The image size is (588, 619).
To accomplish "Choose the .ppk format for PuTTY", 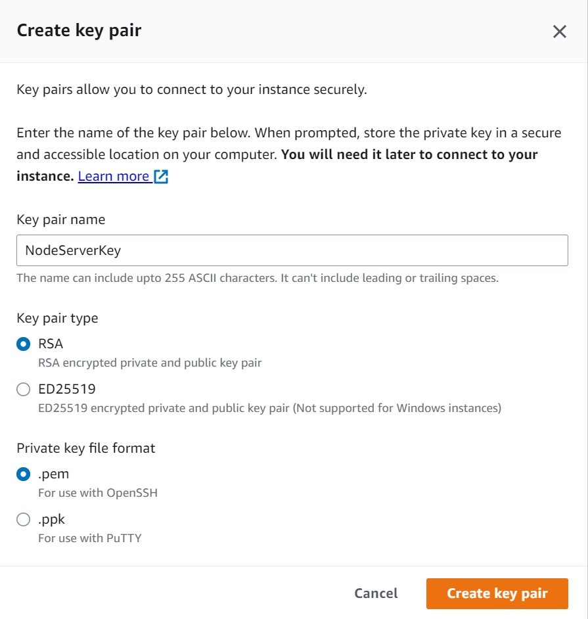I will [23, 519].
